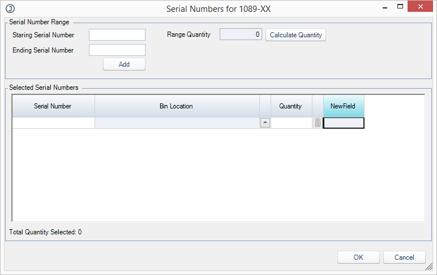Confirm the dialog with OK
The height and width of the screenshot is (275, 437).
[x=358, y=257]
